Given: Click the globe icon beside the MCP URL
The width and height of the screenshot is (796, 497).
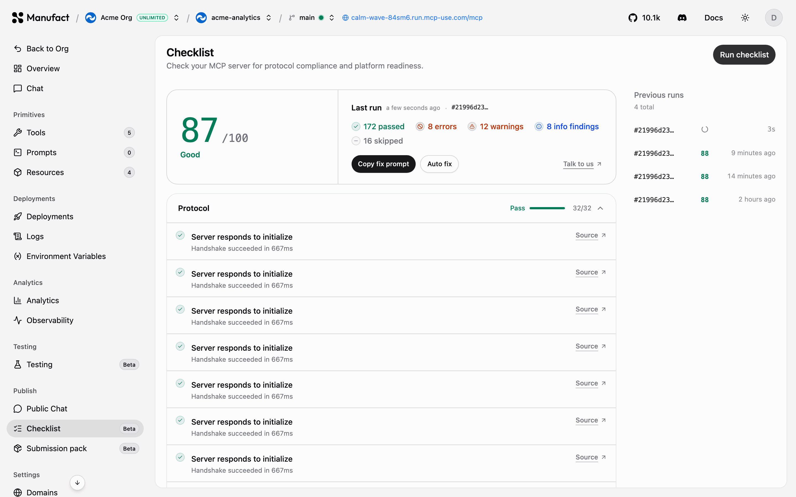Looking at the screenshot, I should click(x=345, y=18).
